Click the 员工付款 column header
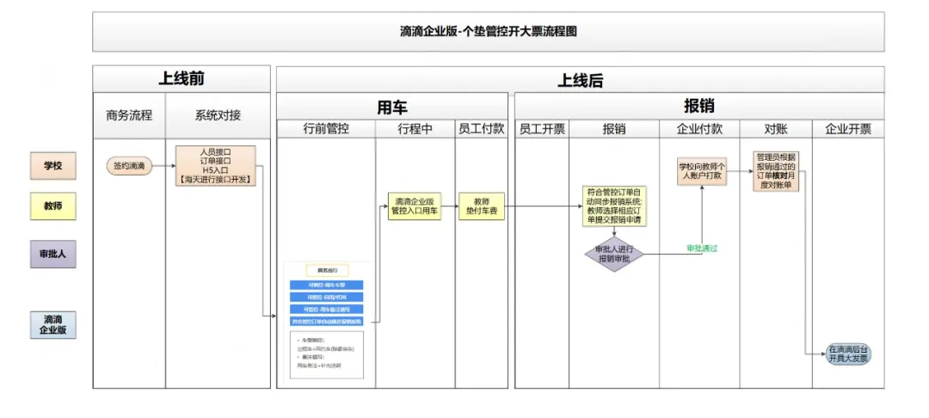Screen dimensions: 929x418 tap(481, 129)
